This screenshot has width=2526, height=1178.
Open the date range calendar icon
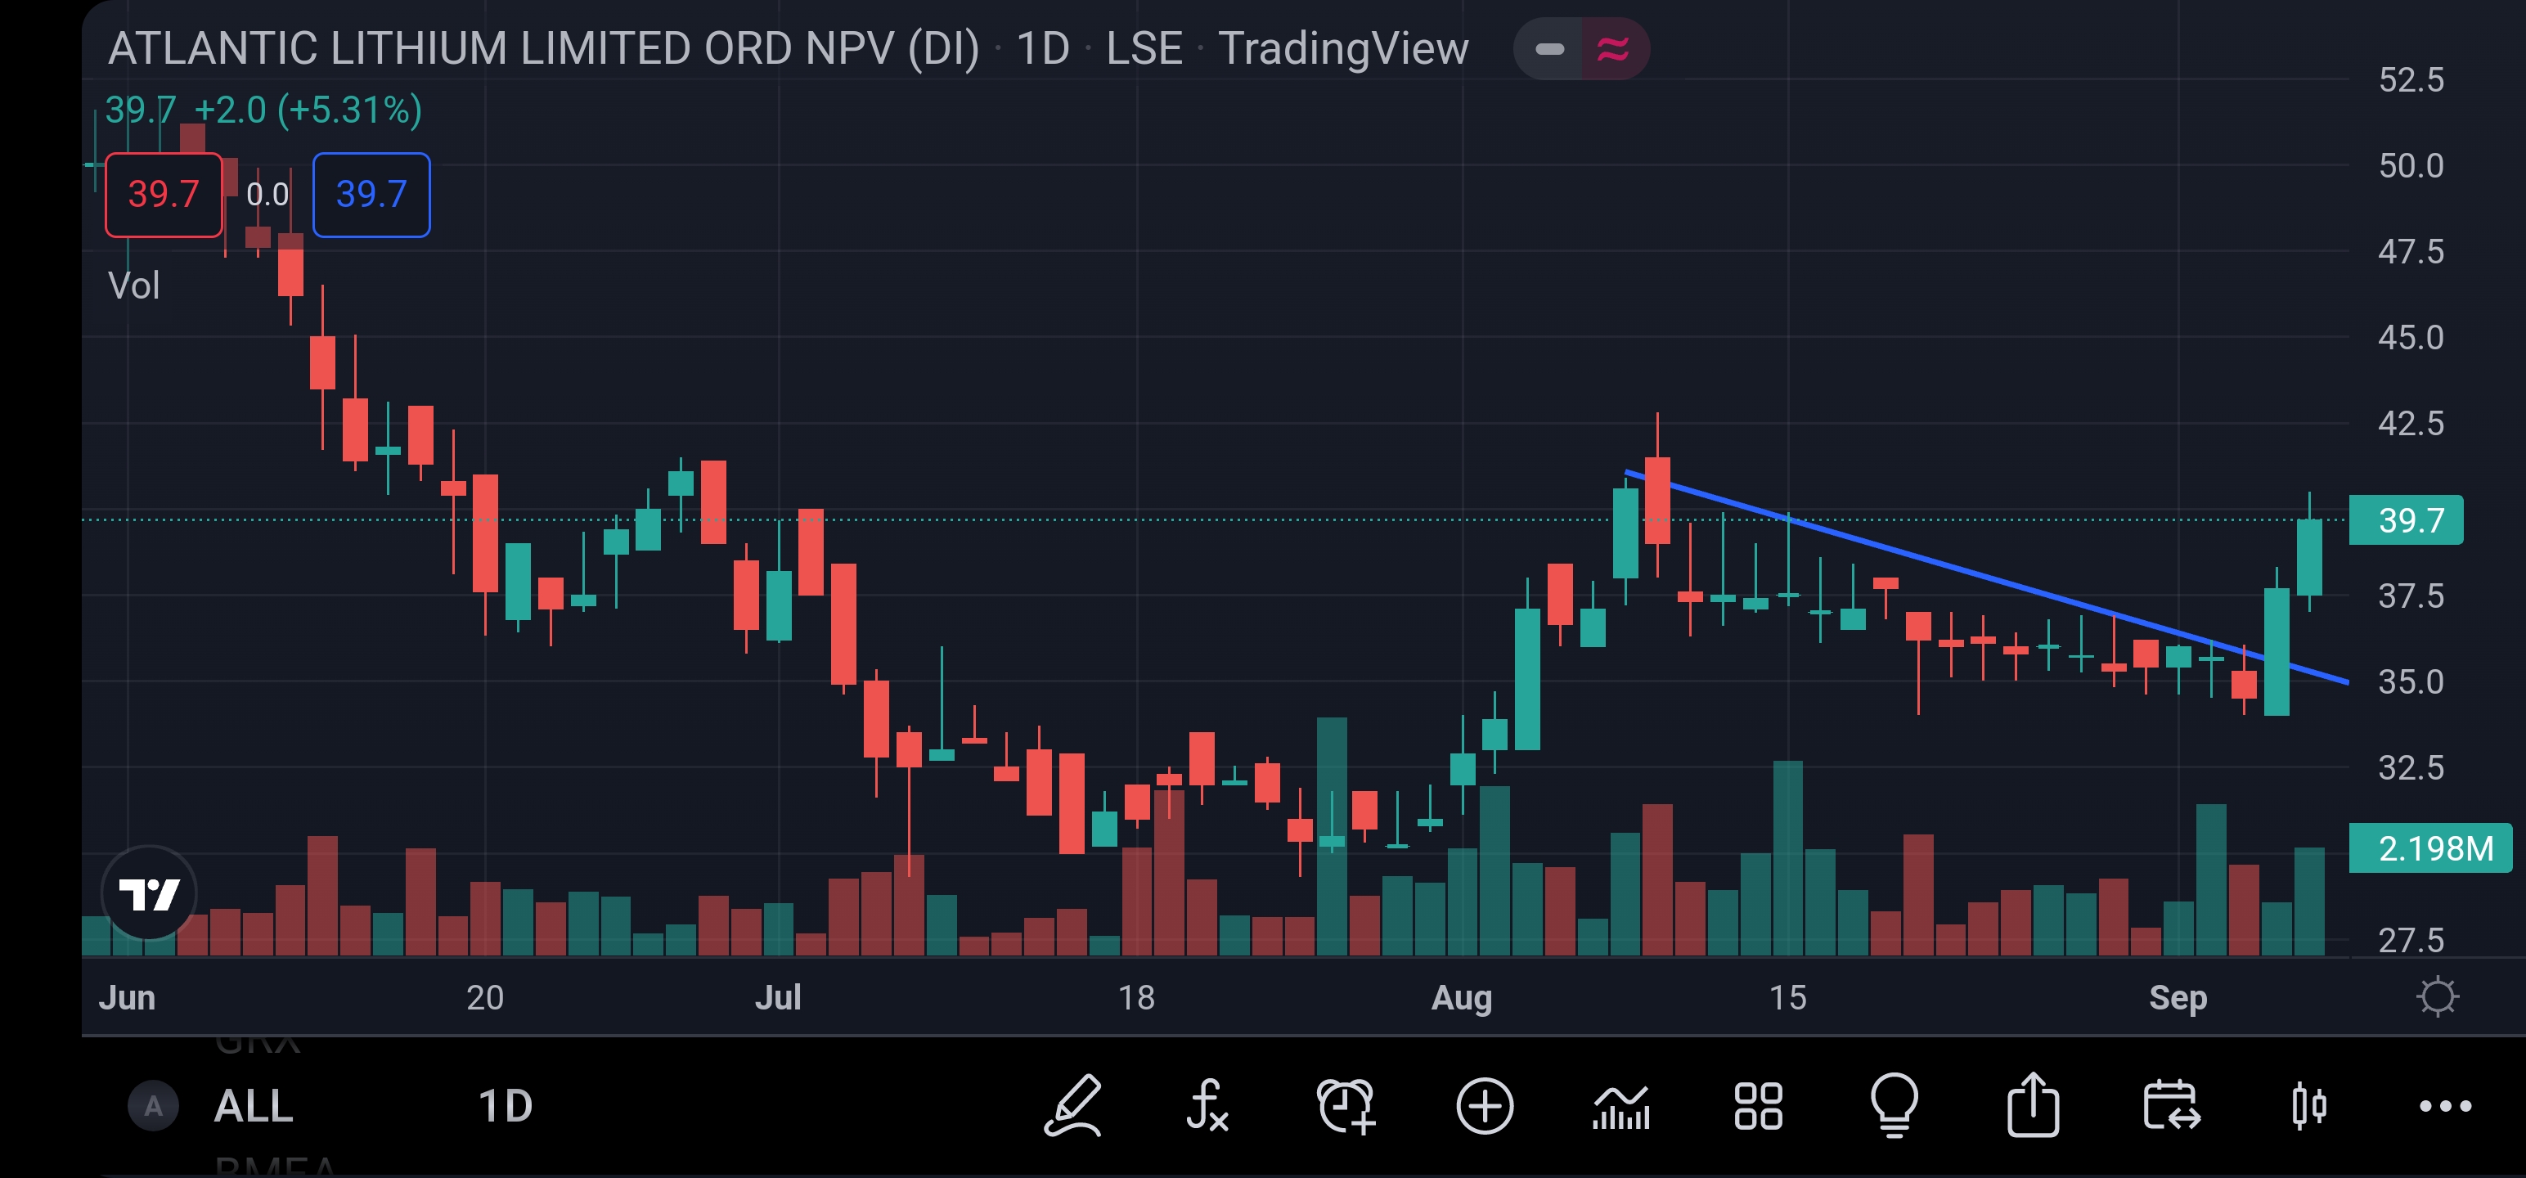(2171, 1105)
